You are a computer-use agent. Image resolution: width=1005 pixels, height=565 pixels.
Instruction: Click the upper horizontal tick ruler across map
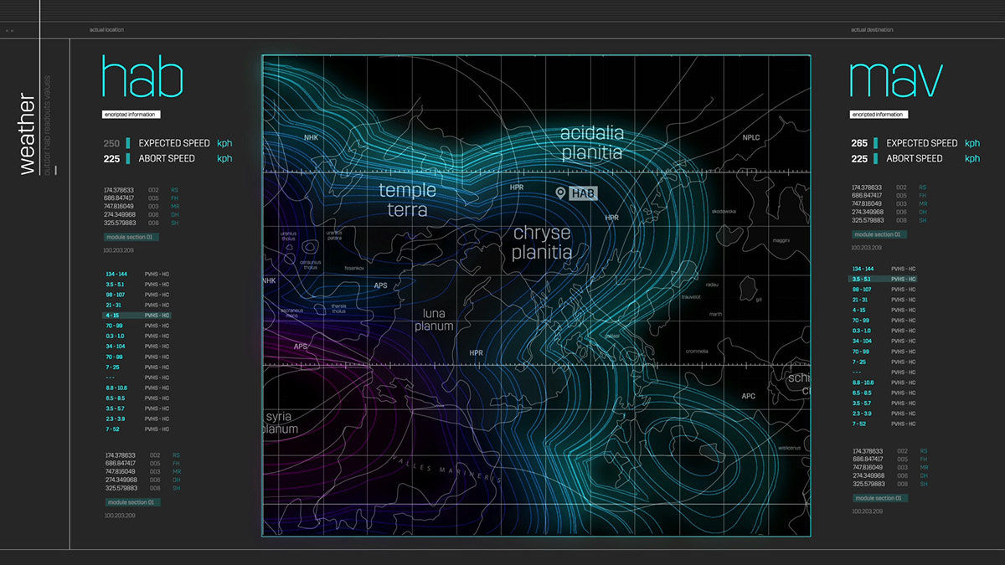tap(536, 172)
